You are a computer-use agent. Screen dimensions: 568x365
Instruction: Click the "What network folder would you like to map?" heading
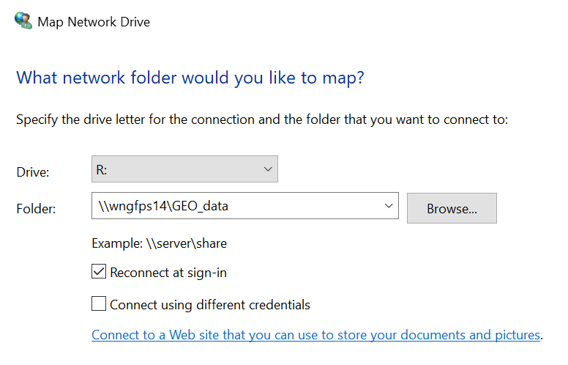coord(190,78)
